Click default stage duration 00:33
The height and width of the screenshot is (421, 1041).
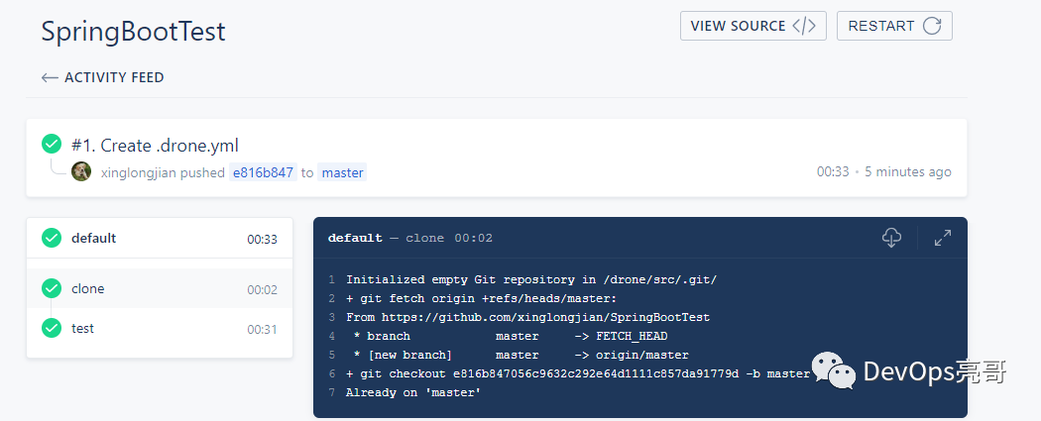point(263,240)
